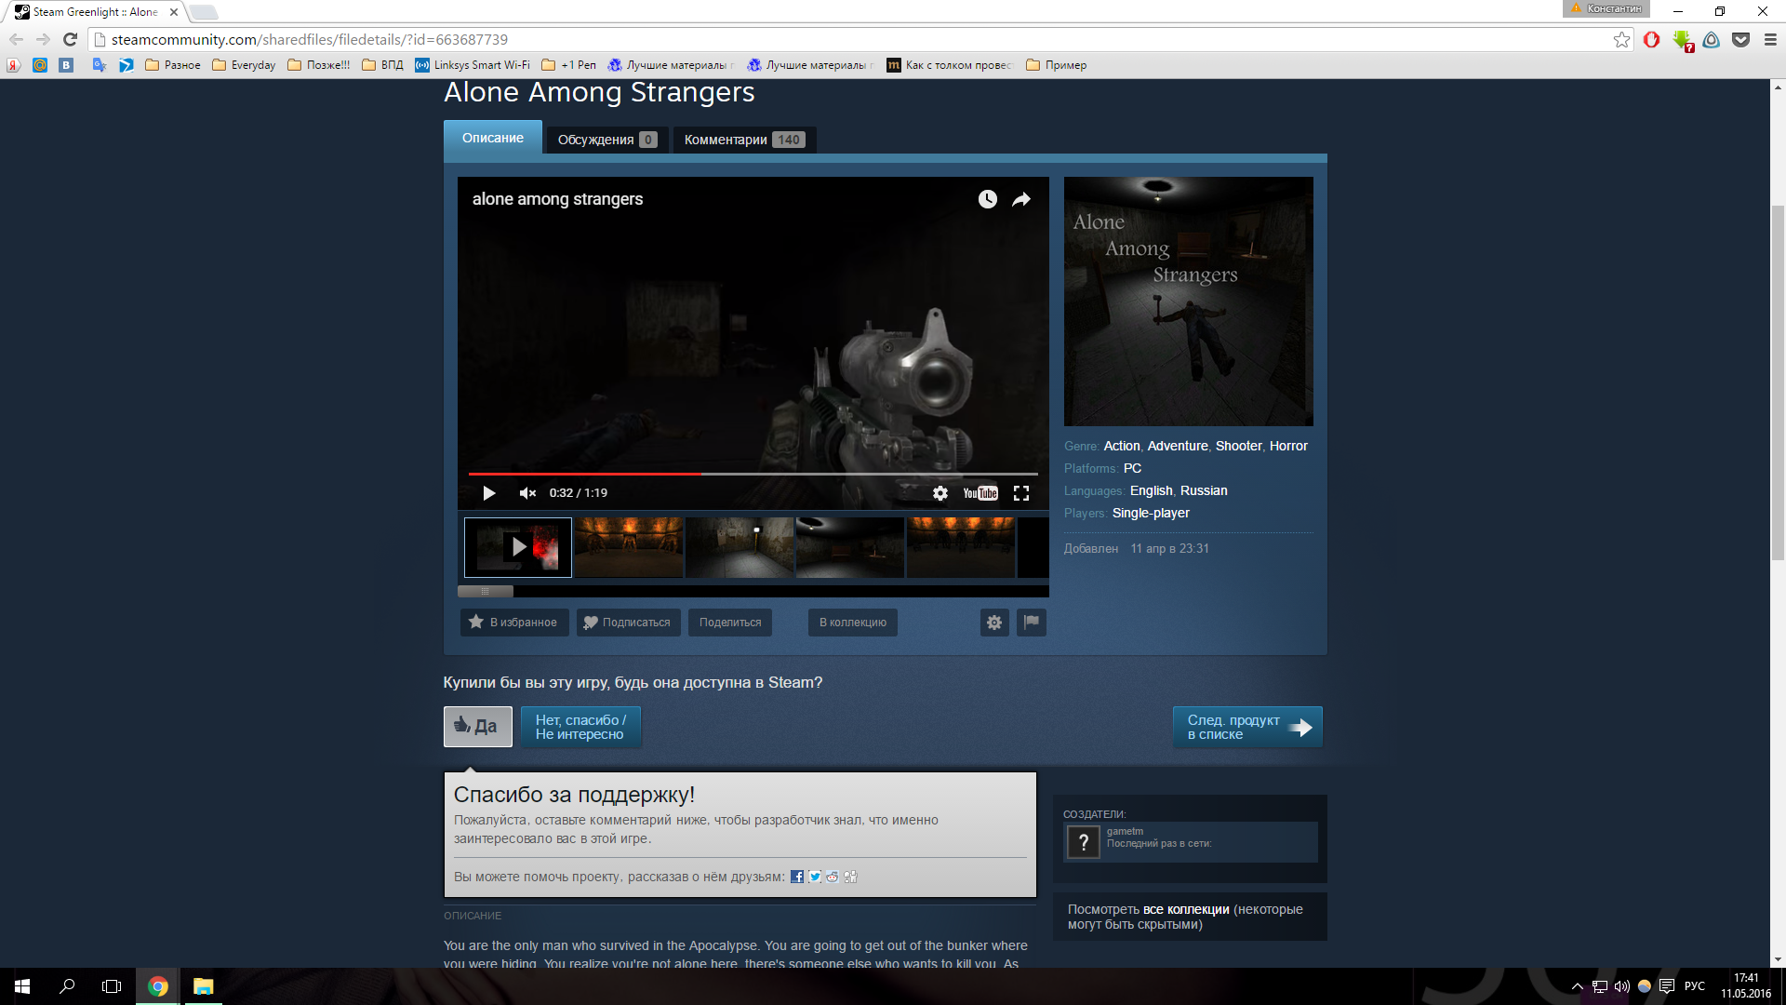Open the Adblock extension icon
This screenshot has height=1005, width=1786.
[x=1652, y=39]
